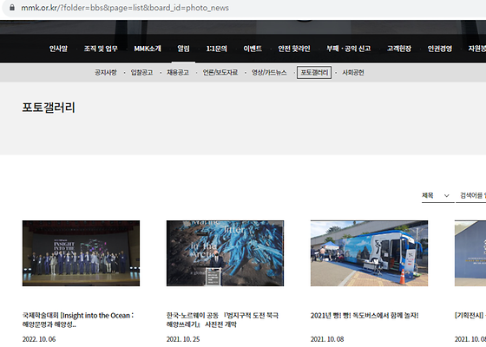Go to 공지사항 submenu
Viewport: 486px width, 347px height.
click(106, 73)
